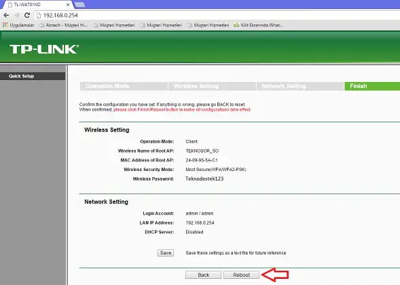400x285 pixels.
Task: Click the Network Setting section heading
Action: [x=106, y=202]
